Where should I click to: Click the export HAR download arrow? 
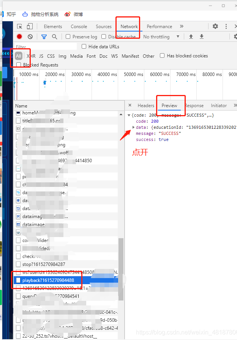[202, 36]
